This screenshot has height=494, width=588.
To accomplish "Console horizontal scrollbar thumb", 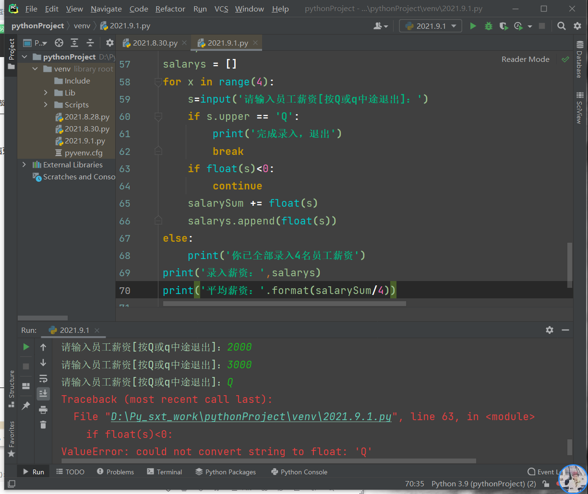I will pyautogui.click(x=269, y=461).
